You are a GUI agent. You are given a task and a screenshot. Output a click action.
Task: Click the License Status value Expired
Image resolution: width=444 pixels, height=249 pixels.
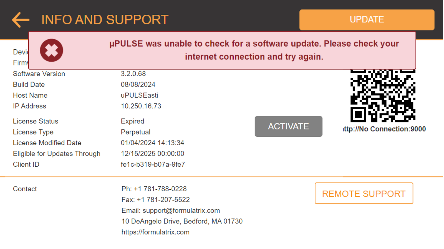click(132, 121)
